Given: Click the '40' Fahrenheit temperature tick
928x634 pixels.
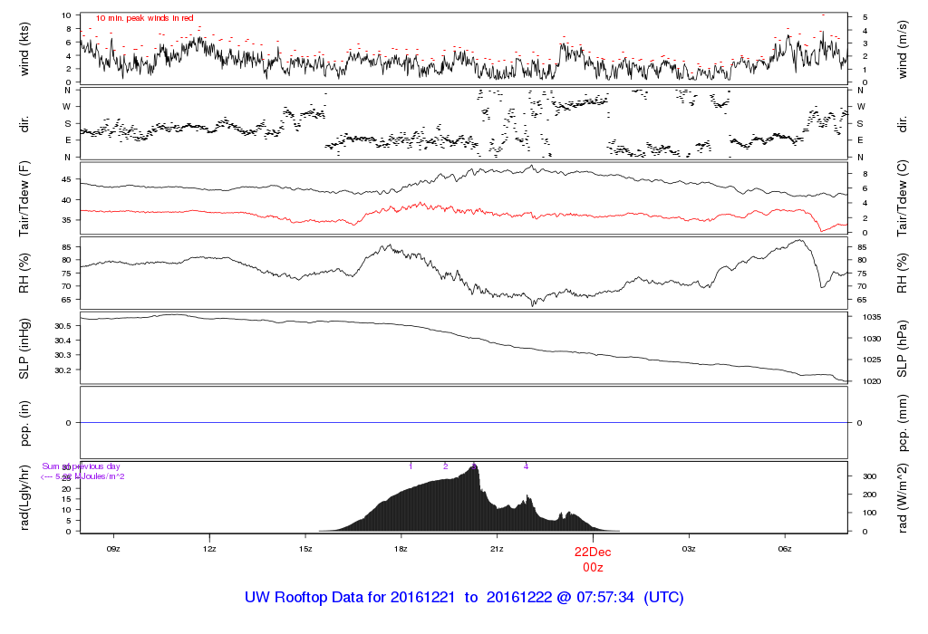Looking at the screenshot, I should coord(66,200).
